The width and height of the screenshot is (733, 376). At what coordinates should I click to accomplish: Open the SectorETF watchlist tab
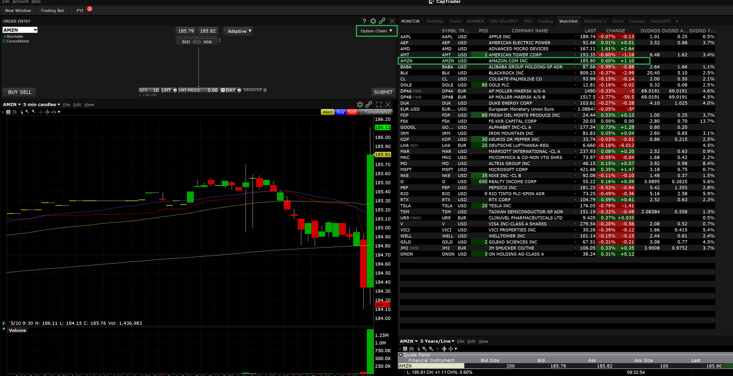660,21
